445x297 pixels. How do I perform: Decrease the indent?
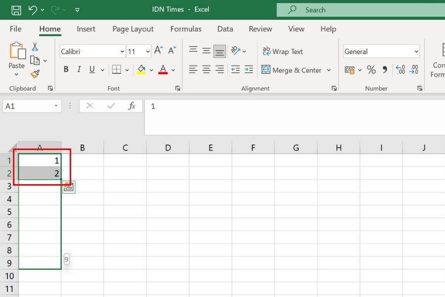tap(235, 69)
